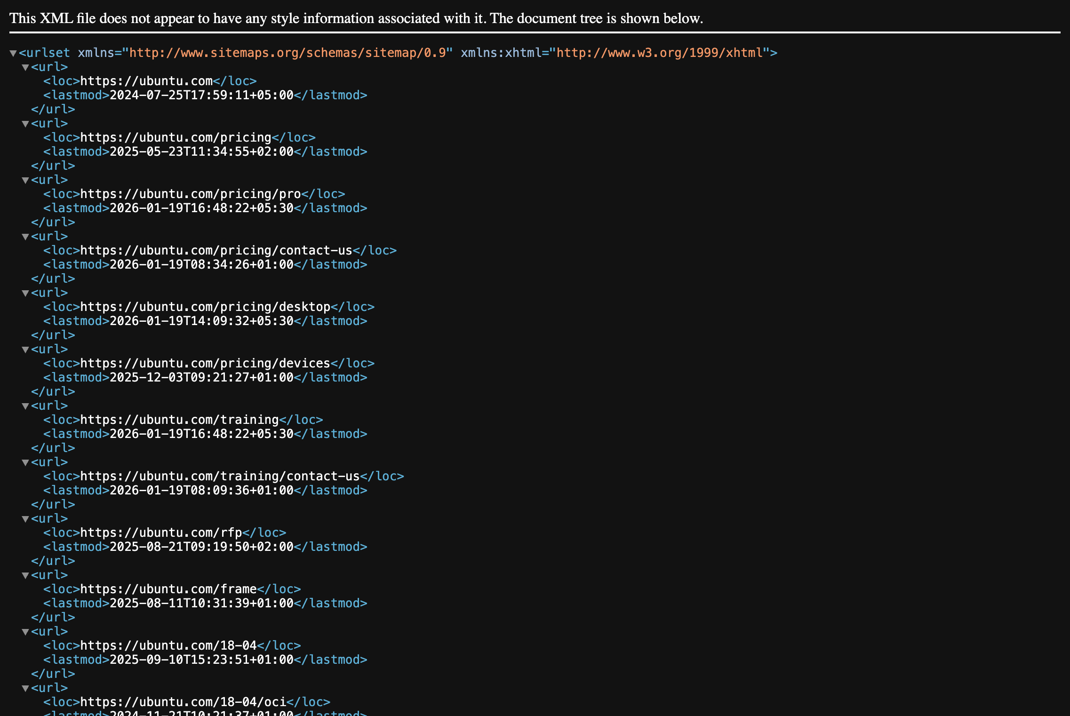Collapse the url entry for training/contact-us
This screenshot has width=1070, height=716.
click(25, 462)
